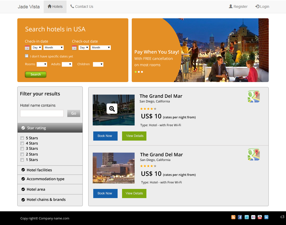This screenshot has height=225, width=286.
Task: Open the check-in Day dropdown
Action: (x=37, y=48)
